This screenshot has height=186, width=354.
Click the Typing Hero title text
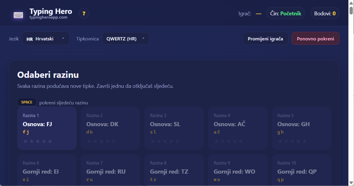pos(51,11)
